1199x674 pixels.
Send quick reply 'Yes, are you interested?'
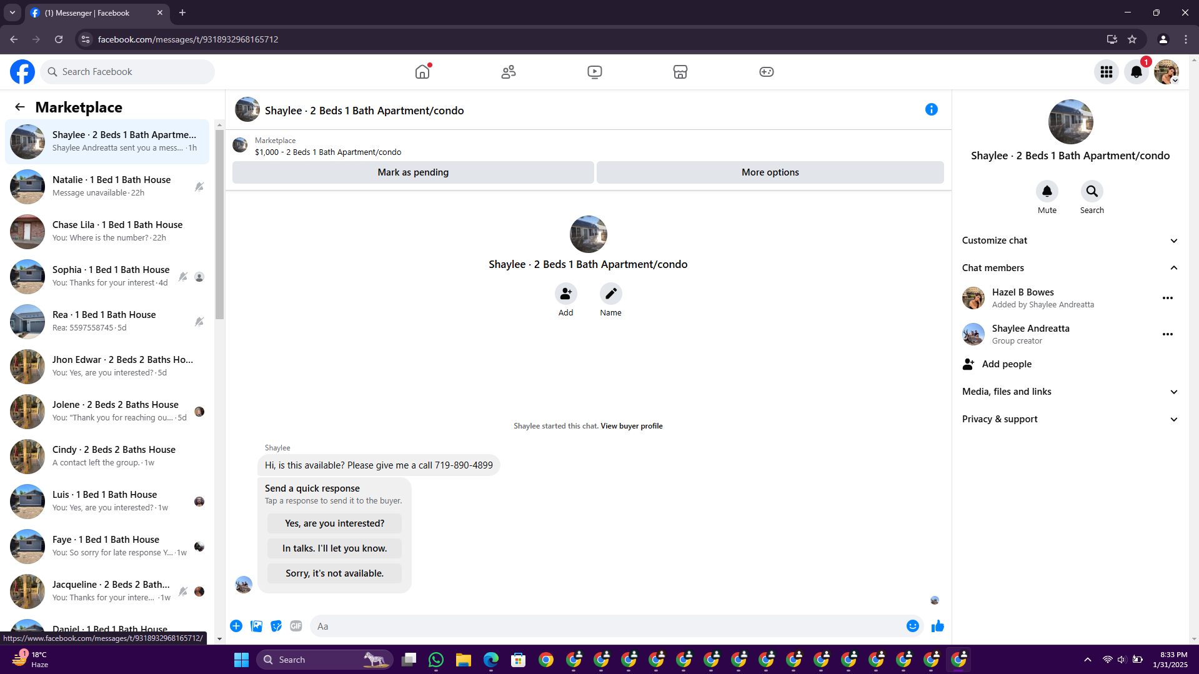pyautogui.click(x=335, y=523)
